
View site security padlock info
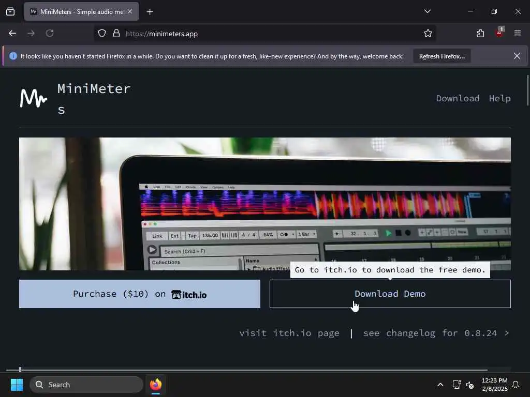pyautogui.click(x=116, y=34)
